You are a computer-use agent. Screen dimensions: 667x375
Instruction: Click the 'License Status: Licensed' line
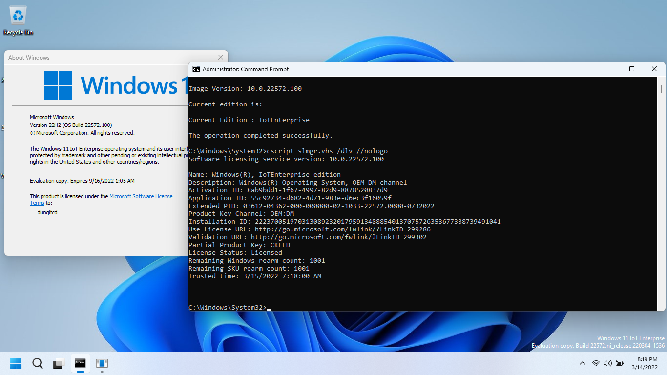click(235, 253)
